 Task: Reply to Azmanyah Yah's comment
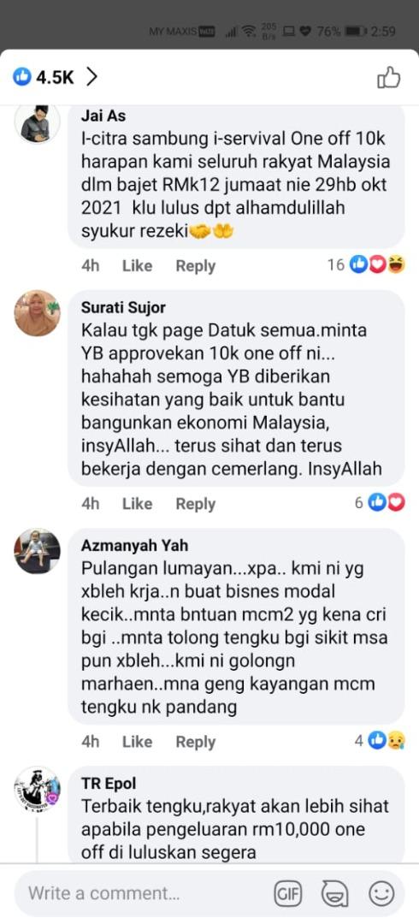coord(196,742)
